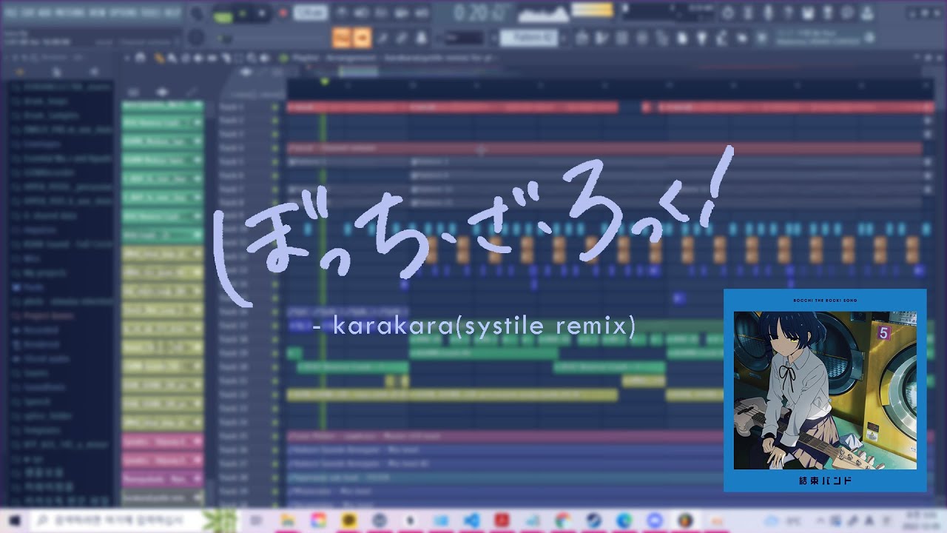Image resolution: width=947 pixels, height=533 pixels.
Task: Toggle pattern/song mode switch
Action: click(x=222, y=13)
